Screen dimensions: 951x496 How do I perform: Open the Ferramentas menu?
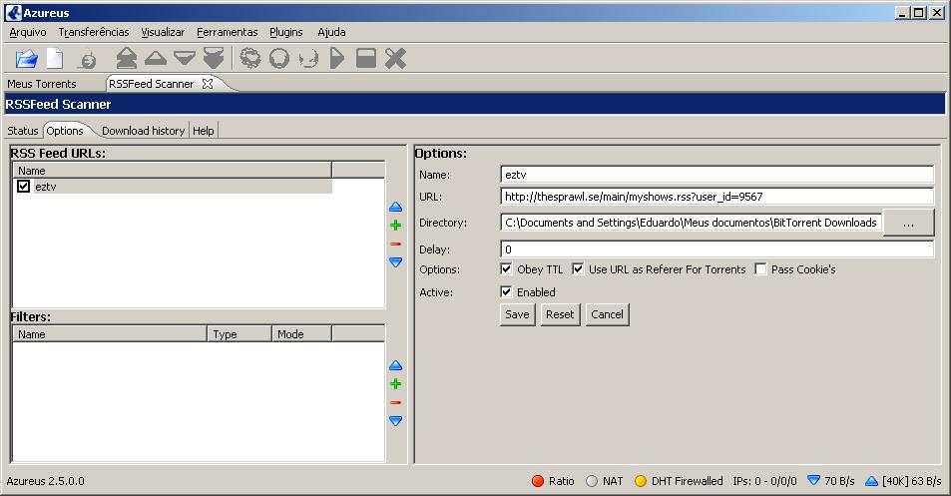227,32
